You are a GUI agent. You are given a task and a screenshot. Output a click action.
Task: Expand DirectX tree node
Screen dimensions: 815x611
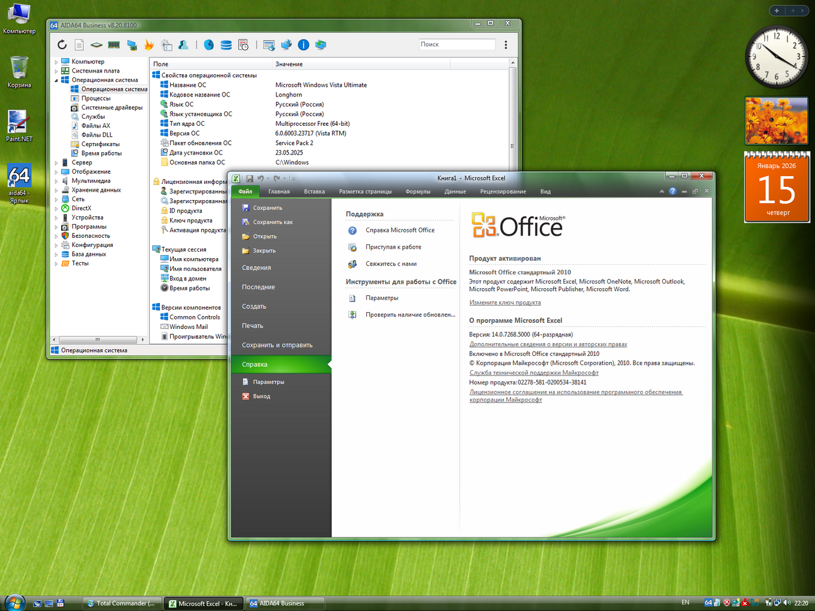(x=56, y=208)
